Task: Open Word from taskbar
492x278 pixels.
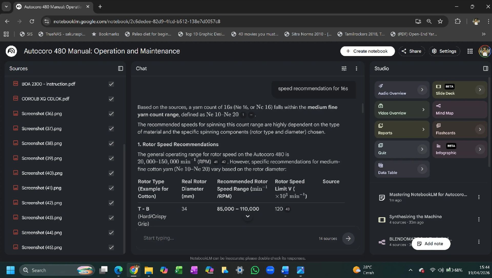Action: click(x=285, y=270)
